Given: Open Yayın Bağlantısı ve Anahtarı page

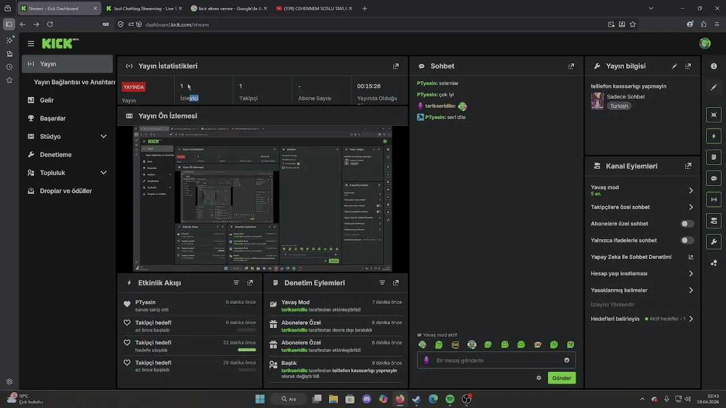Looking at the screenshot, I should [x=74, y=82].
